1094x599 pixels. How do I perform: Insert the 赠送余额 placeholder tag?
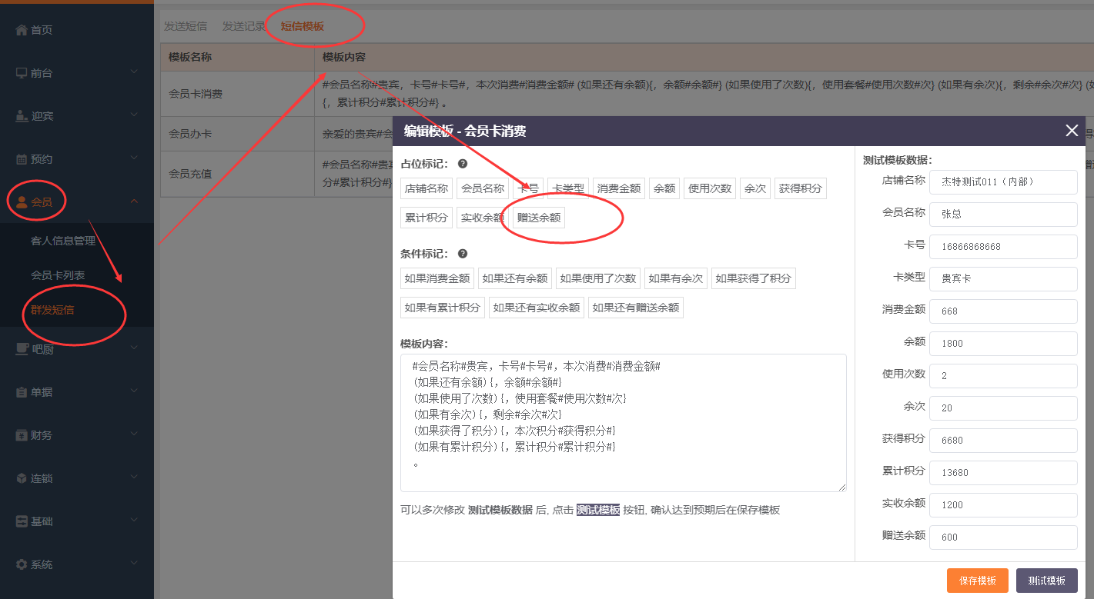point(539,218)
